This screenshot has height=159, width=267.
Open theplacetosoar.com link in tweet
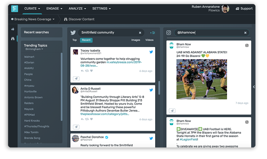pyautogui.click(x=105, y=114)
